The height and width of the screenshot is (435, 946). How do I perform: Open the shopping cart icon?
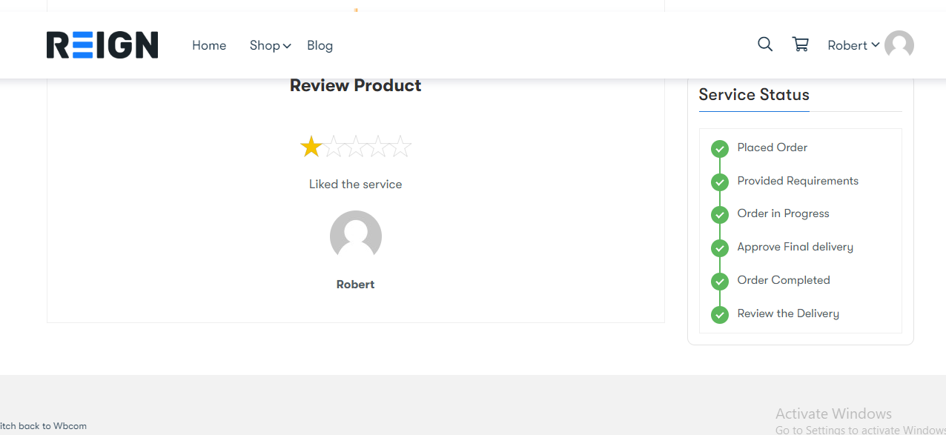pos(801,44)
